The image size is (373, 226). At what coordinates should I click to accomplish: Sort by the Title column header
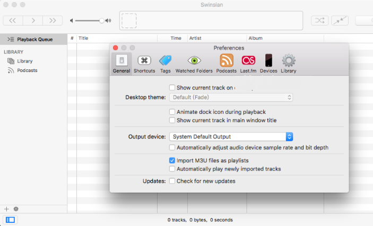tap(117, 38)
